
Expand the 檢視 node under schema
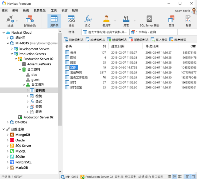28,96
